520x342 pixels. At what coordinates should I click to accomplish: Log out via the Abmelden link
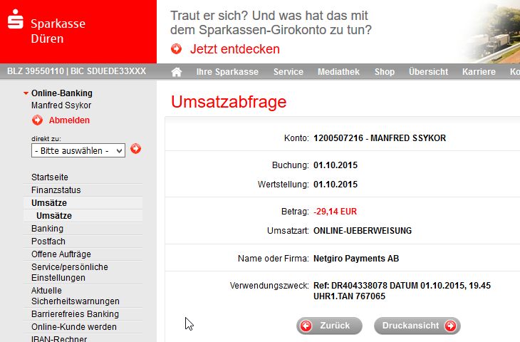[69, 120]
